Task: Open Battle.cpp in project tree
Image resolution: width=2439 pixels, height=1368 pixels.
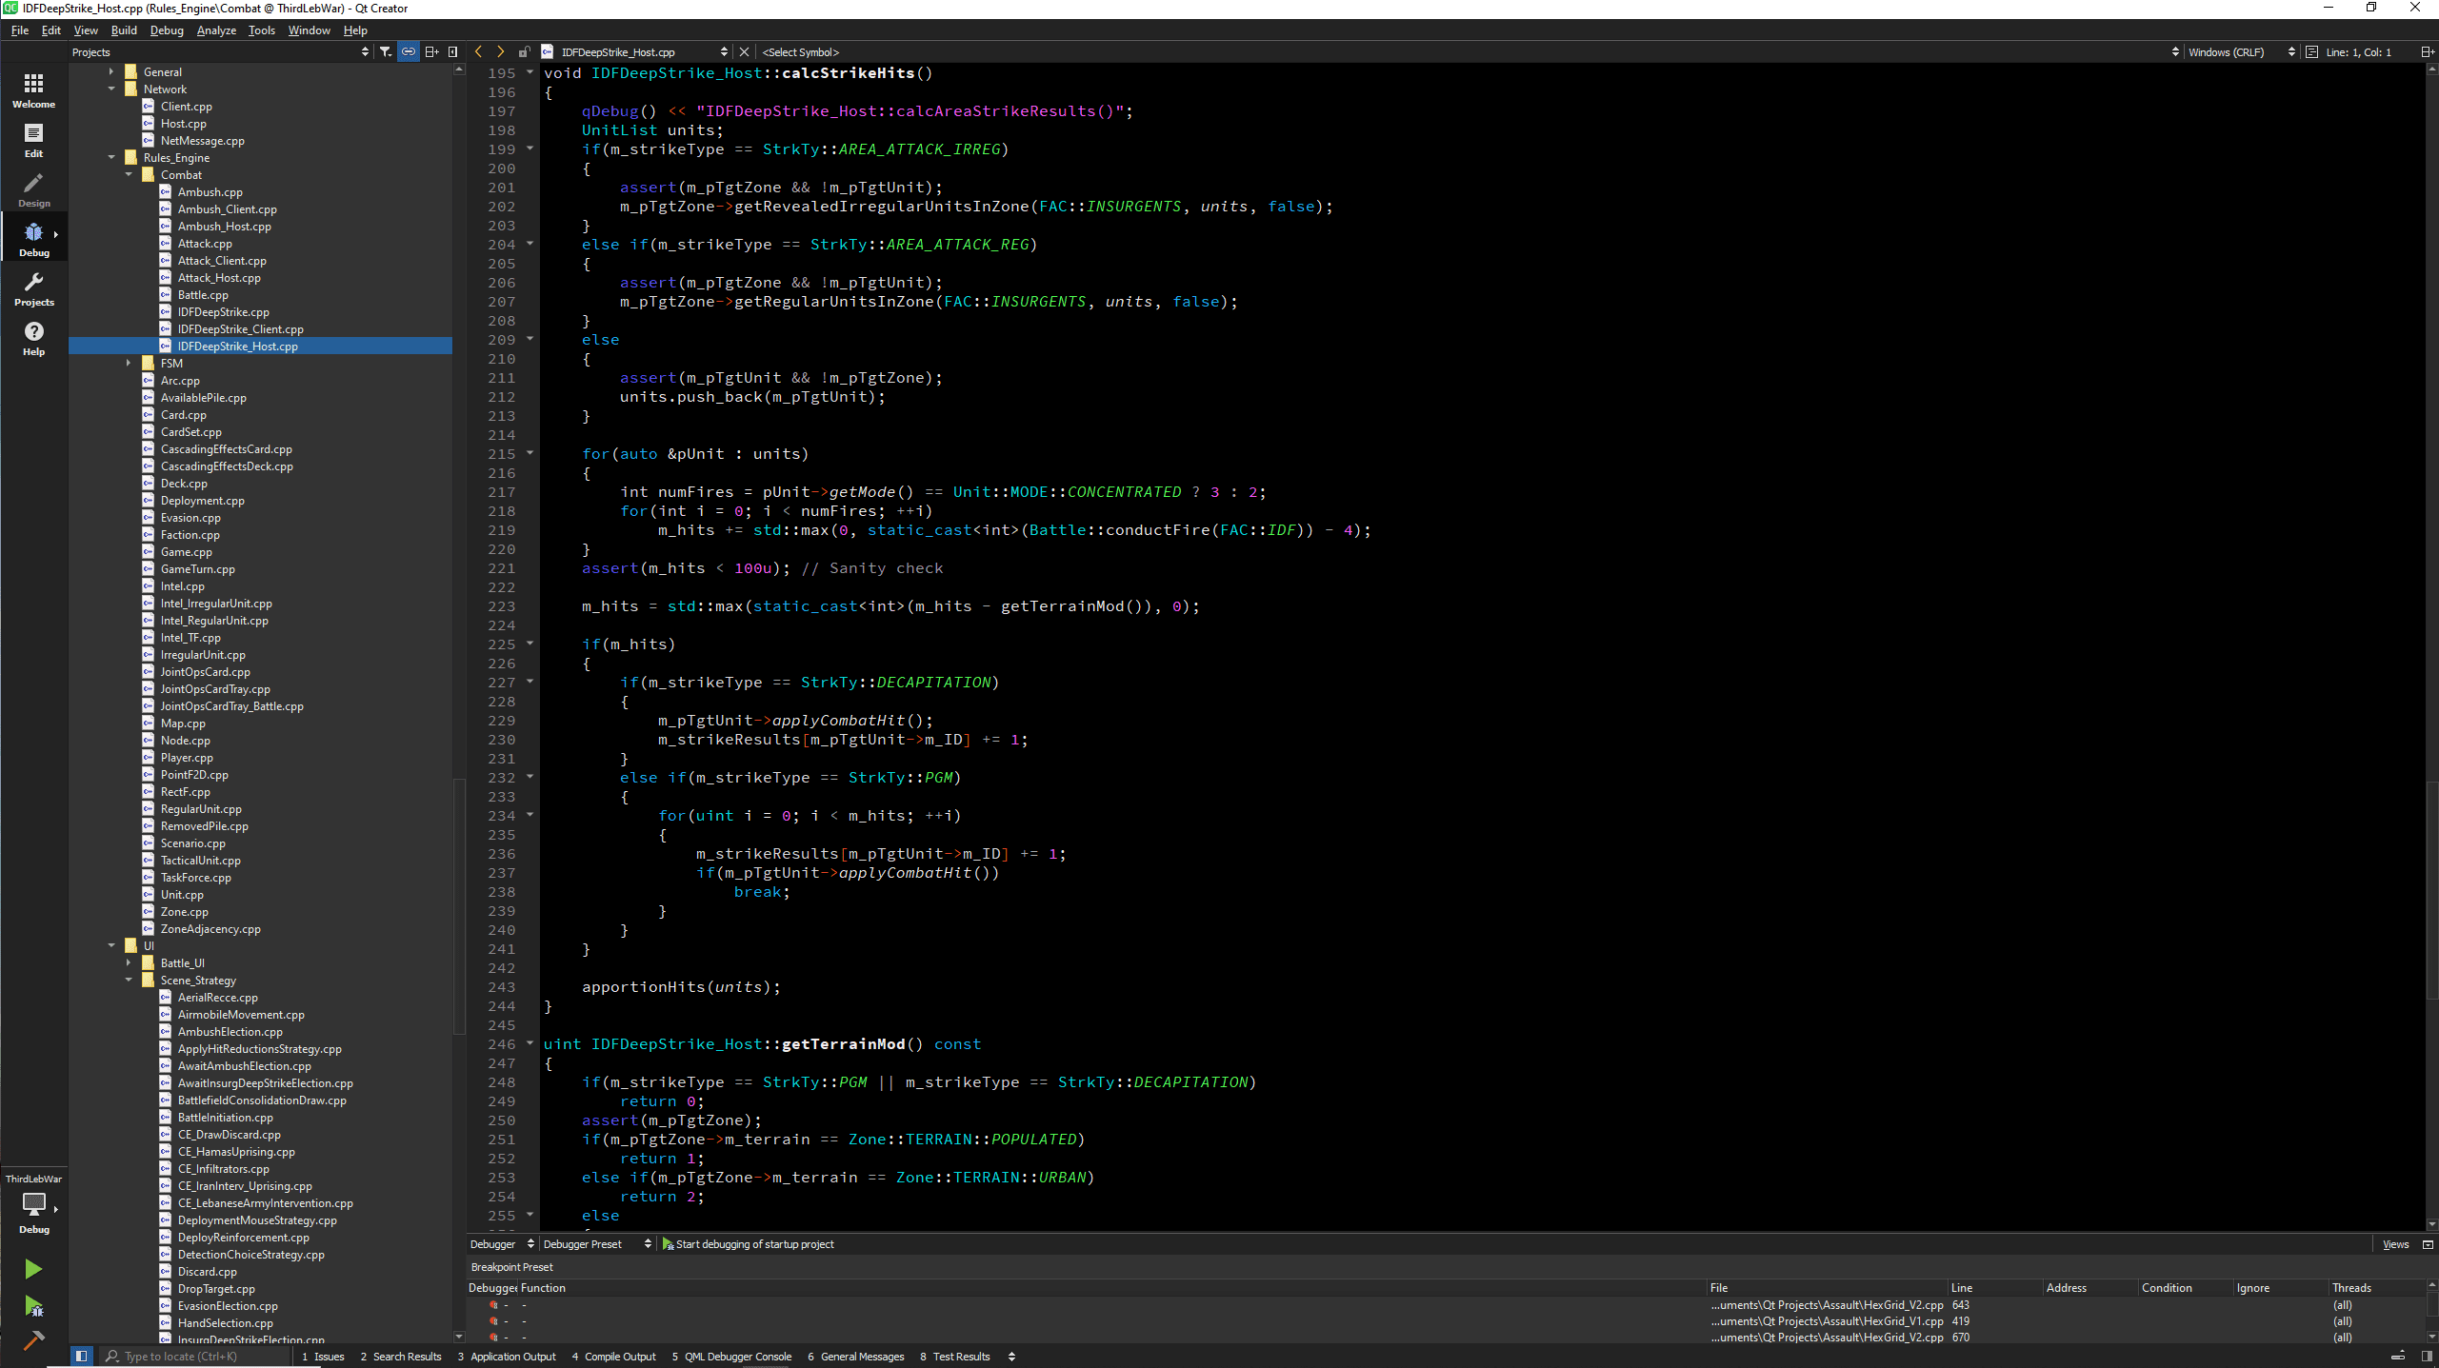Action: [x=203, y=294]
